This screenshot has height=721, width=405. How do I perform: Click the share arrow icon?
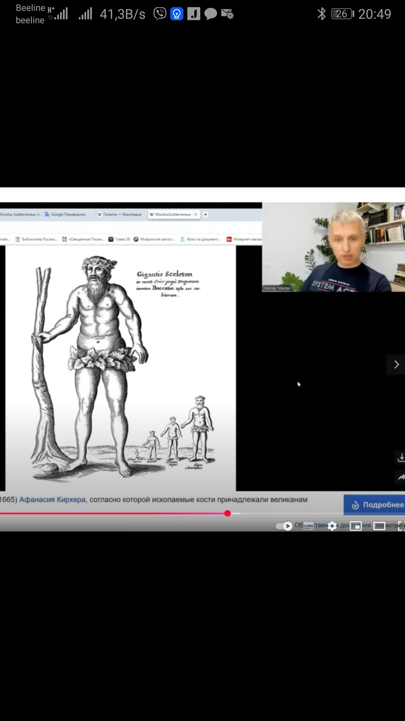coord(400,477)
